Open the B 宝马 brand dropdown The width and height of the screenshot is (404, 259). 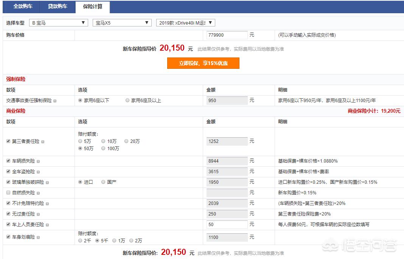coord(59,23)
